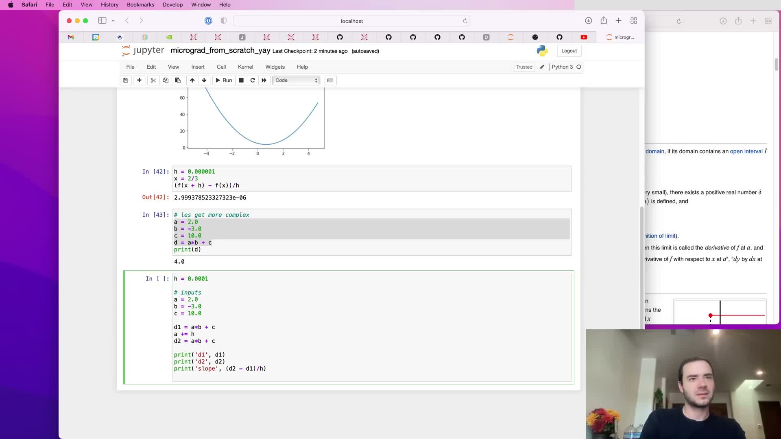Interrupt the kernel with the stop icon
The height and width of the screenshot is (439, 781).
[x=241, y=80]
